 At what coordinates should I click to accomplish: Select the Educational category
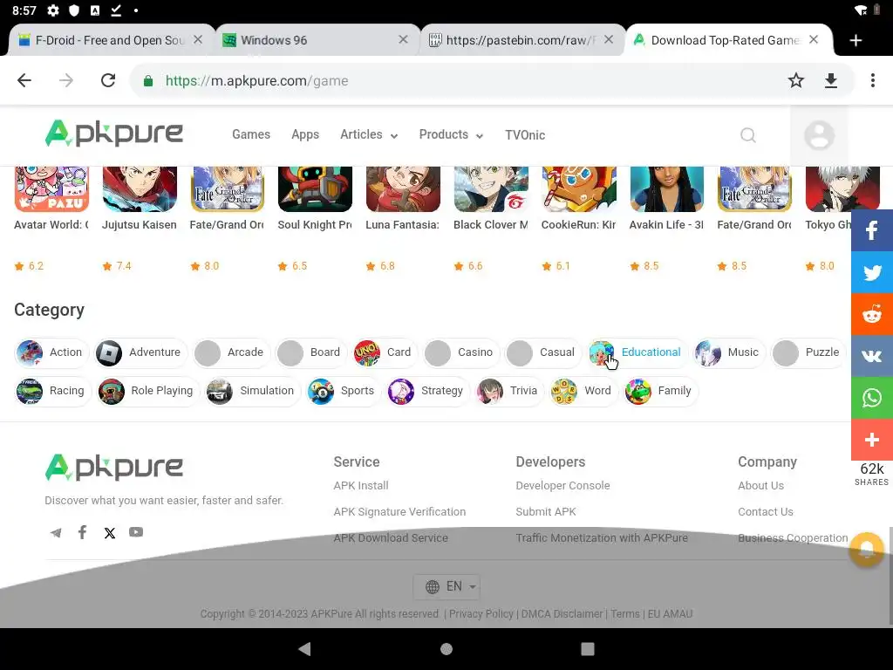(x=637, y=352)
